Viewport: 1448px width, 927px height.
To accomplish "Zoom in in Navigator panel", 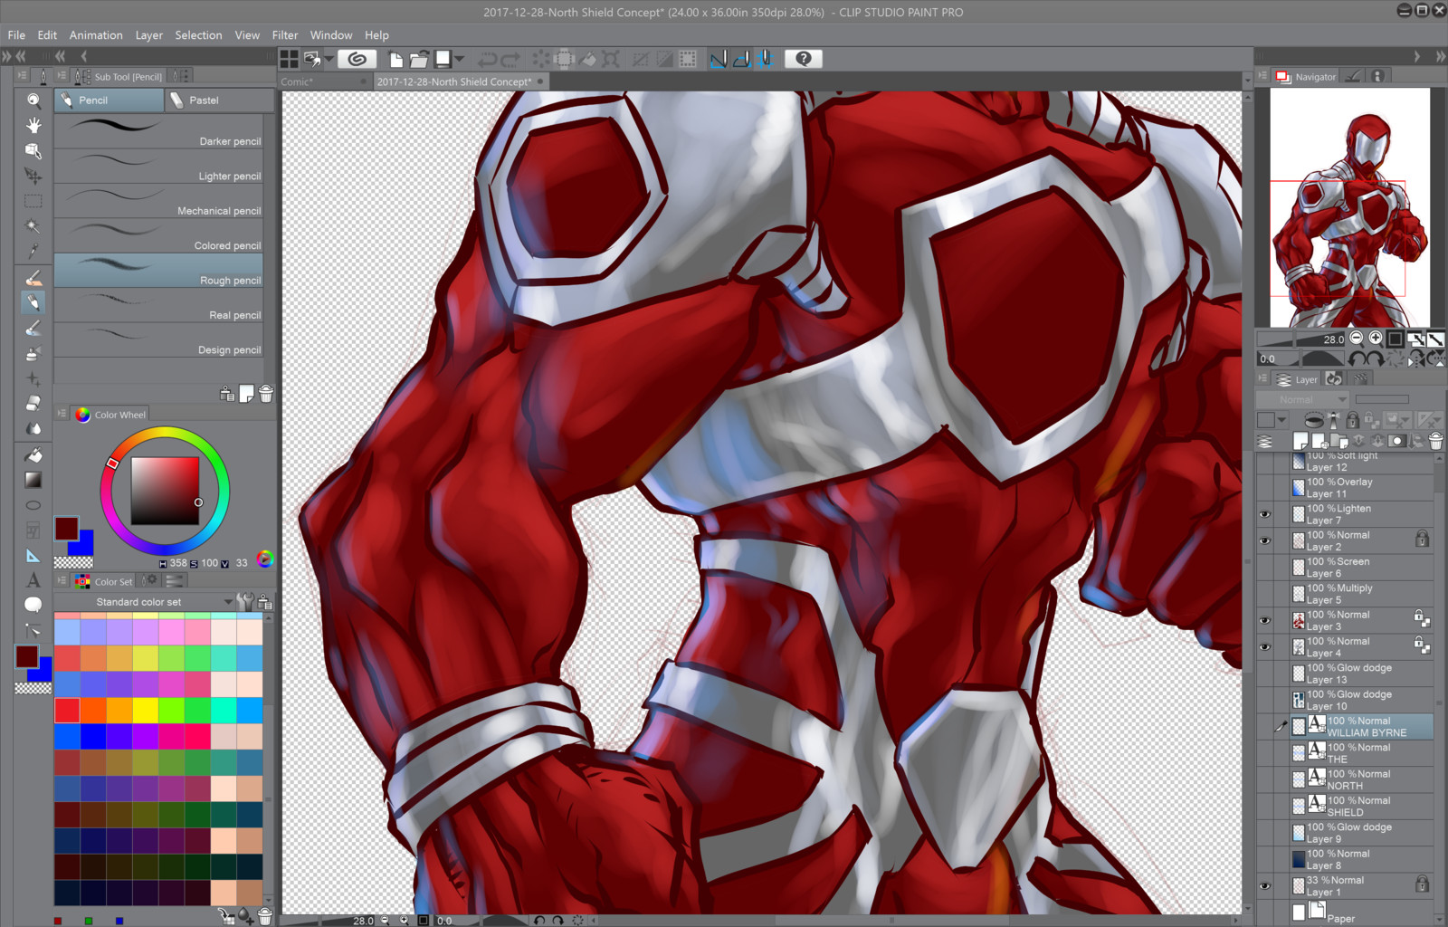I will point(1376,339).
